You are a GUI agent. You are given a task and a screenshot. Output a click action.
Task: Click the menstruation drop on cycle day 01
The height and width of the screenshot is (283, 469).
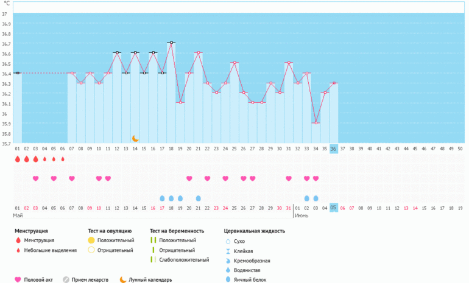point(17,159)
